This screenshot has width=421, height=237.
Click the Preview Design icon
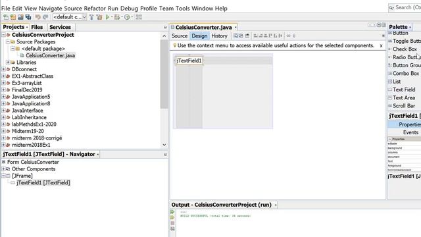click(247, 36)
